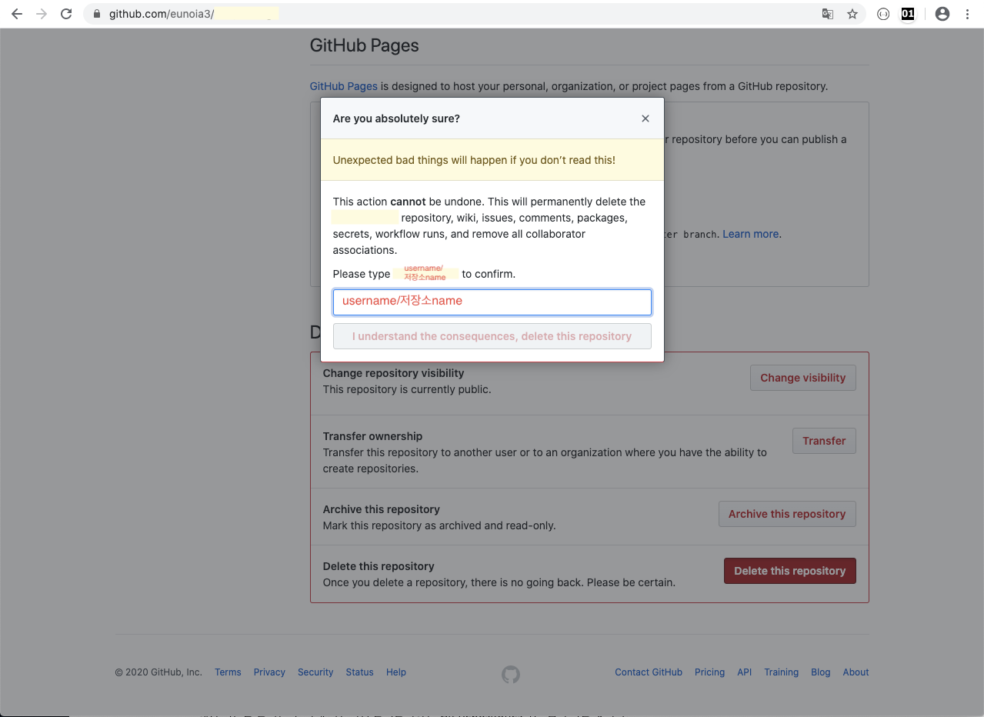984x717 pixels.
Task: Open the GitHub Pages link
Action: tap(343, 86)
